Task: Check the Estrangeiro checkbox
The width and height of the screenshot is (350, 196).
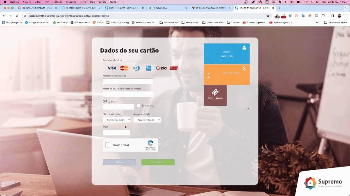Action: pos(139,106)
